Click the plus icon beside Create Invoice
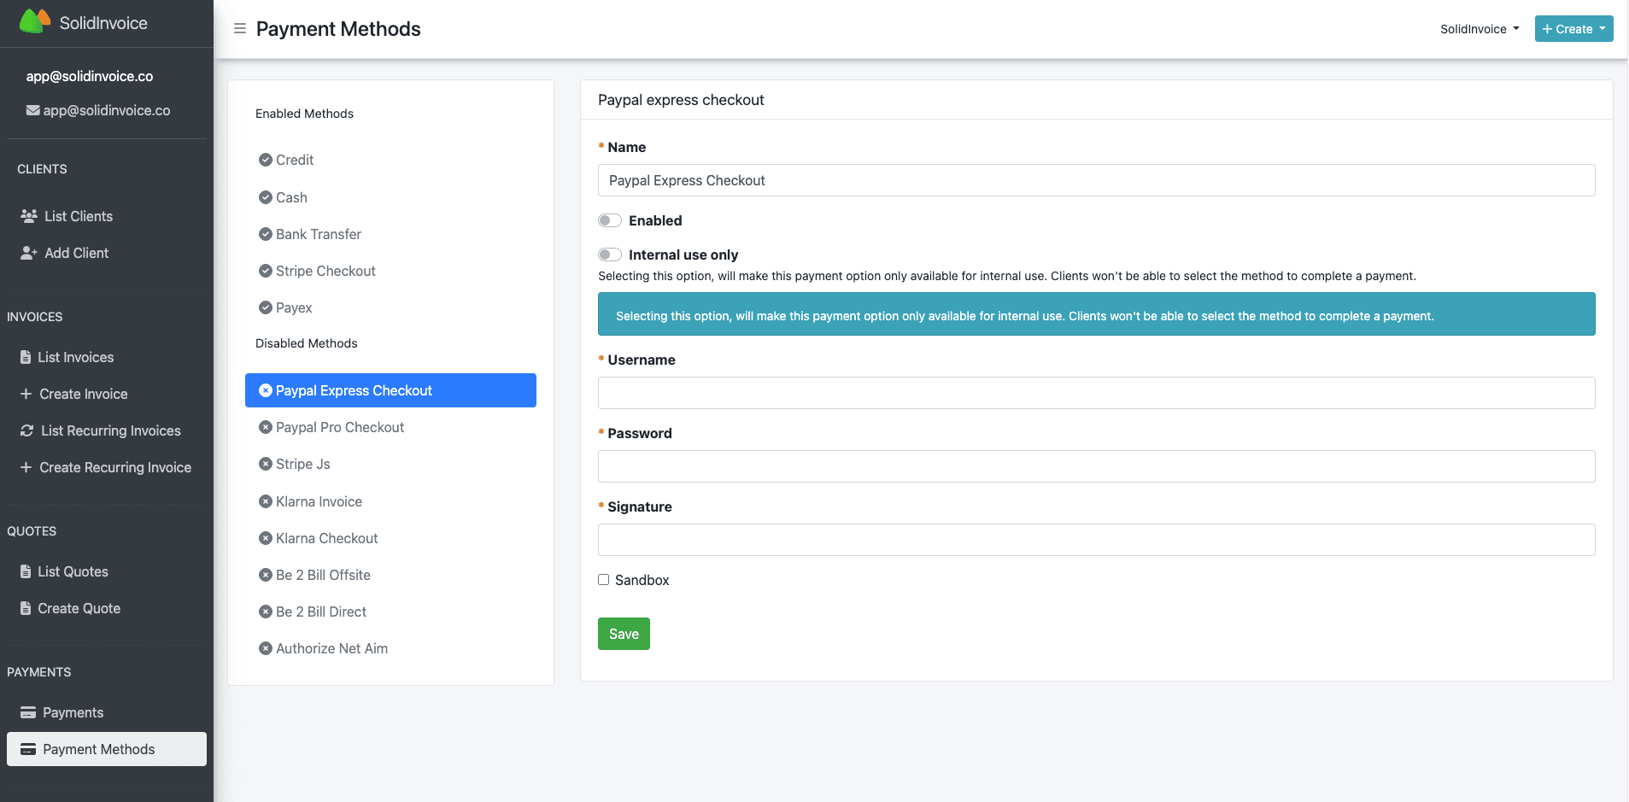 tap(26, 394)
